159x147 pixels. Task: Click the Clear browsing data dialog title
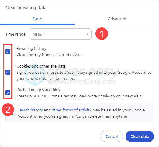(x=26, y=8)
